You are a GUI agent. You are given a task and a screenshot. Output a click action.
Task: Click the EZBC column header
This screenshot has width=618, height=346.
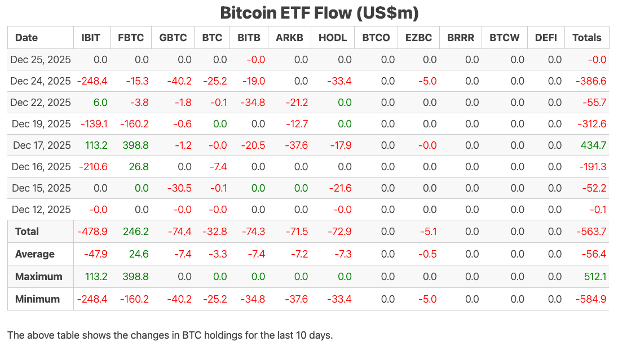pyautogui.click(x=418, y=38)
